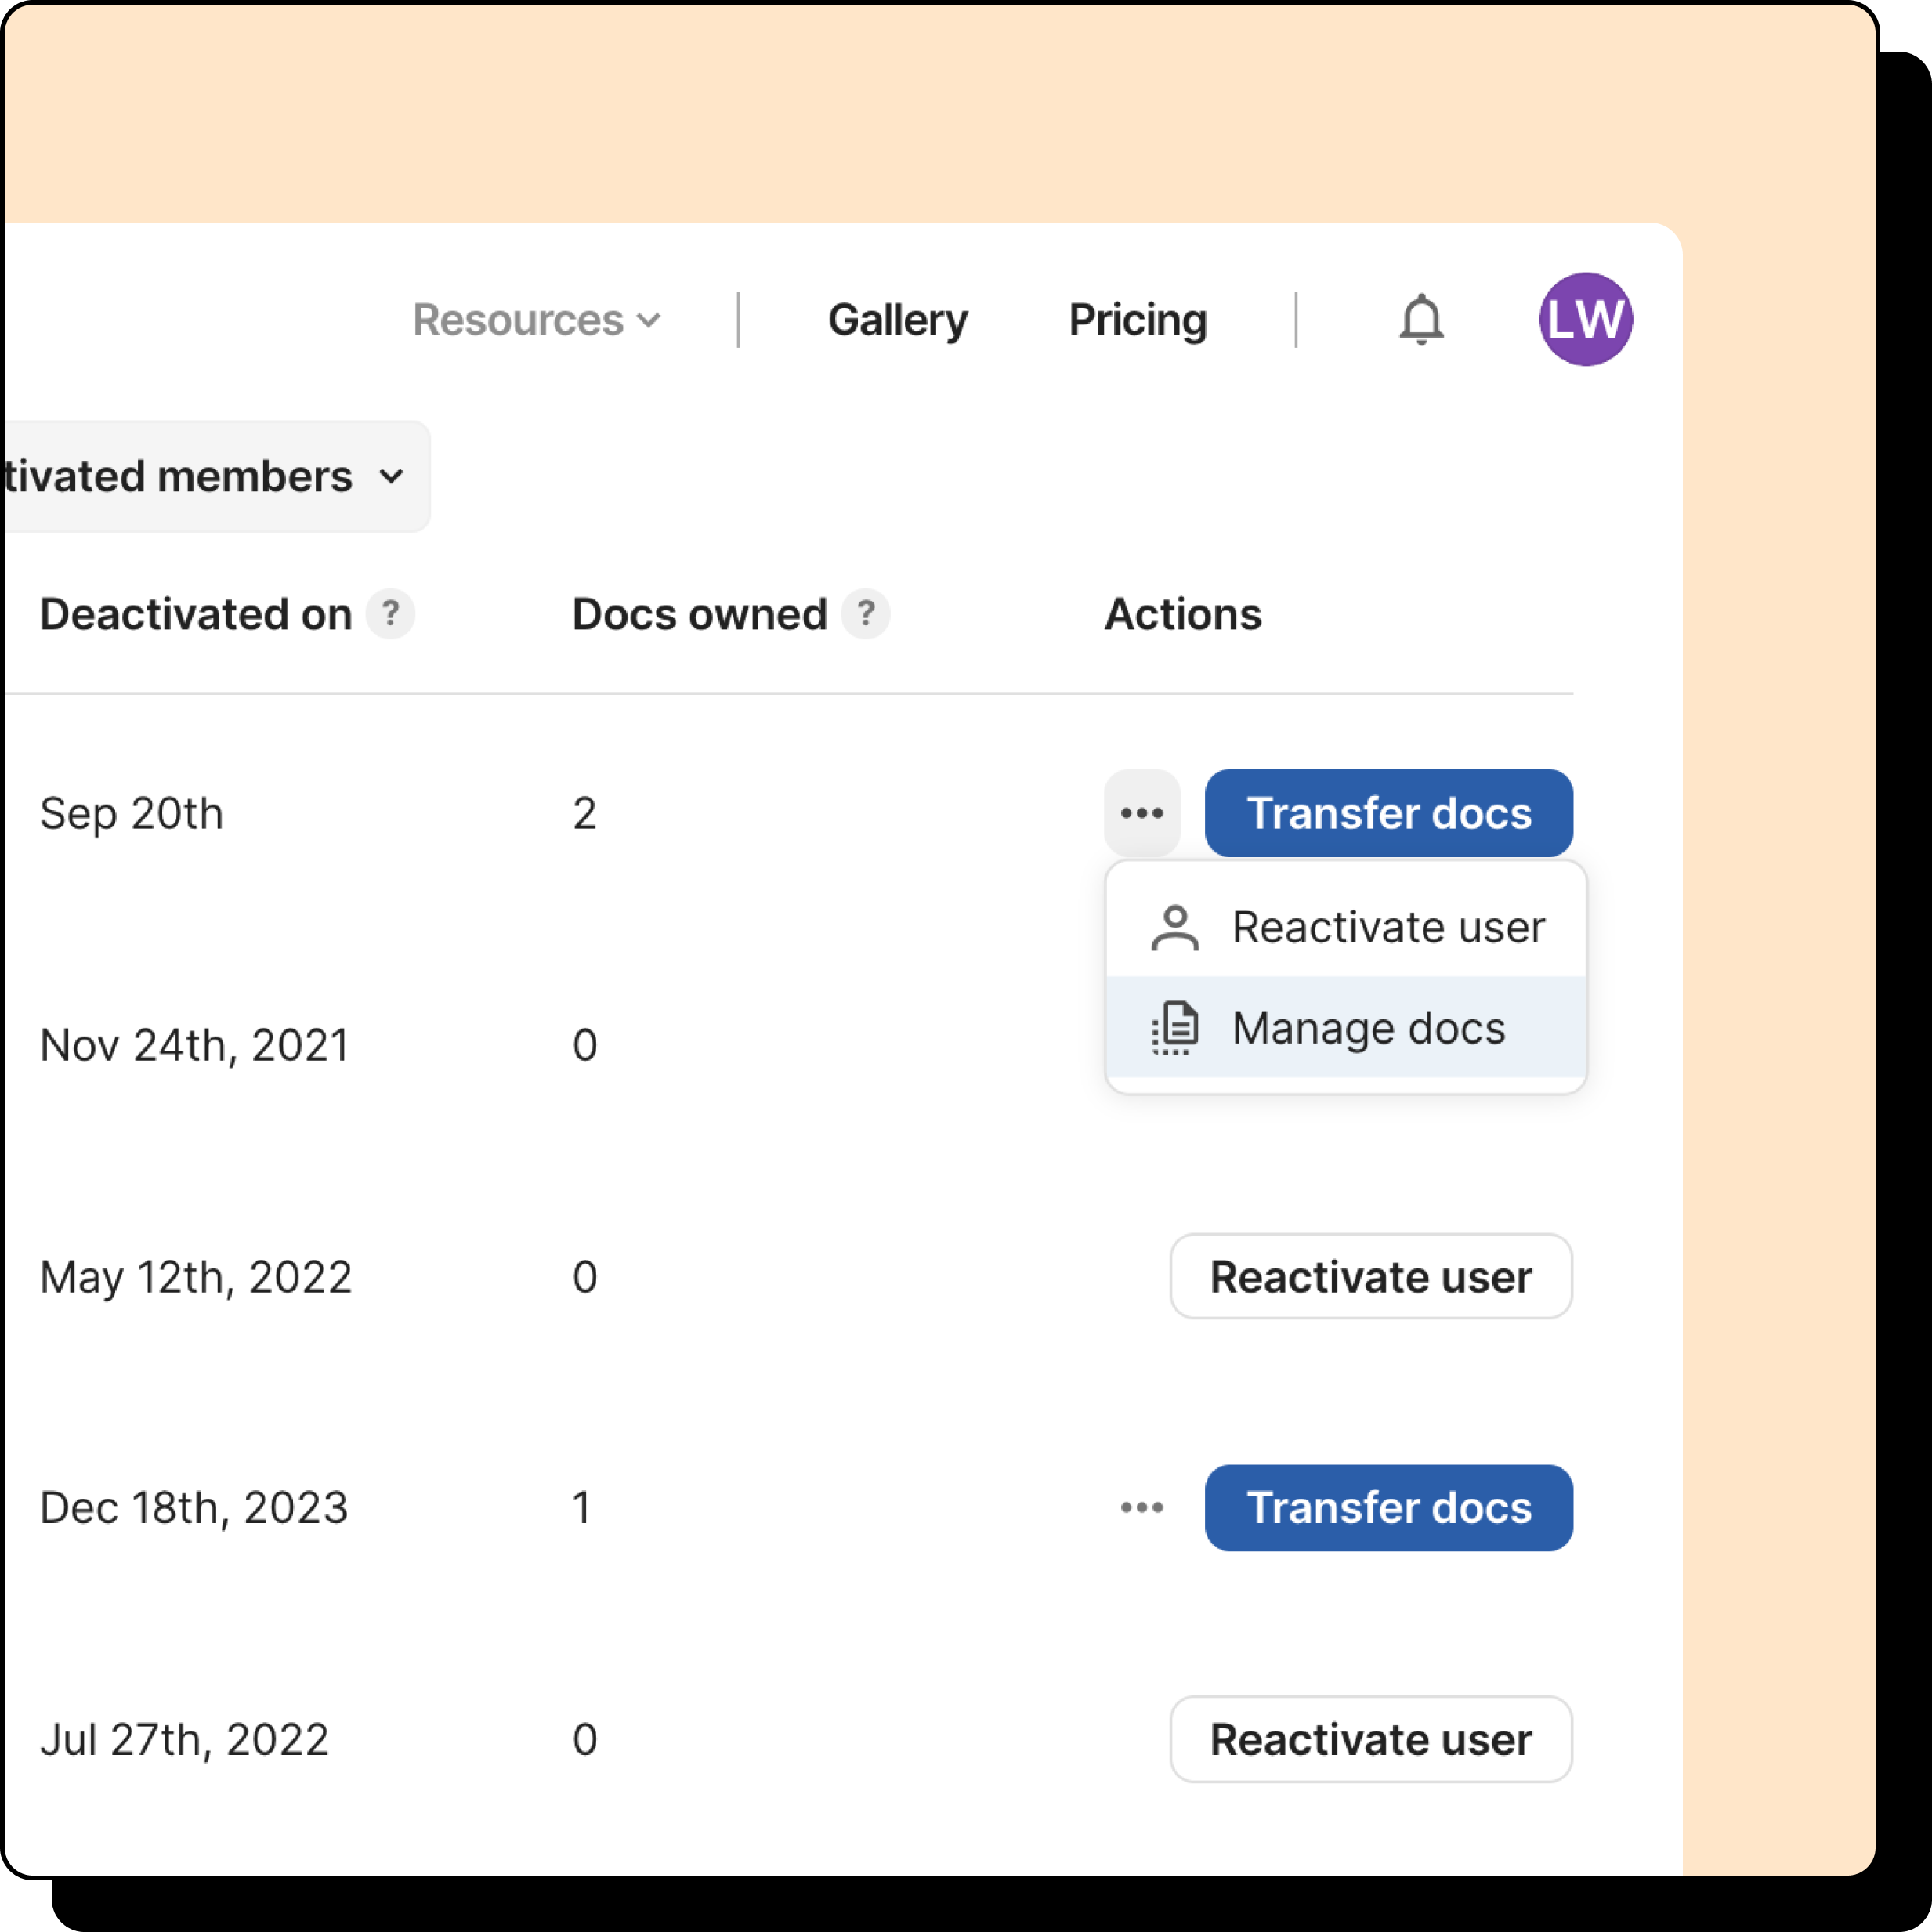Go to Gallery page
Screen dimensions: 1932x1932
[897, 320]
